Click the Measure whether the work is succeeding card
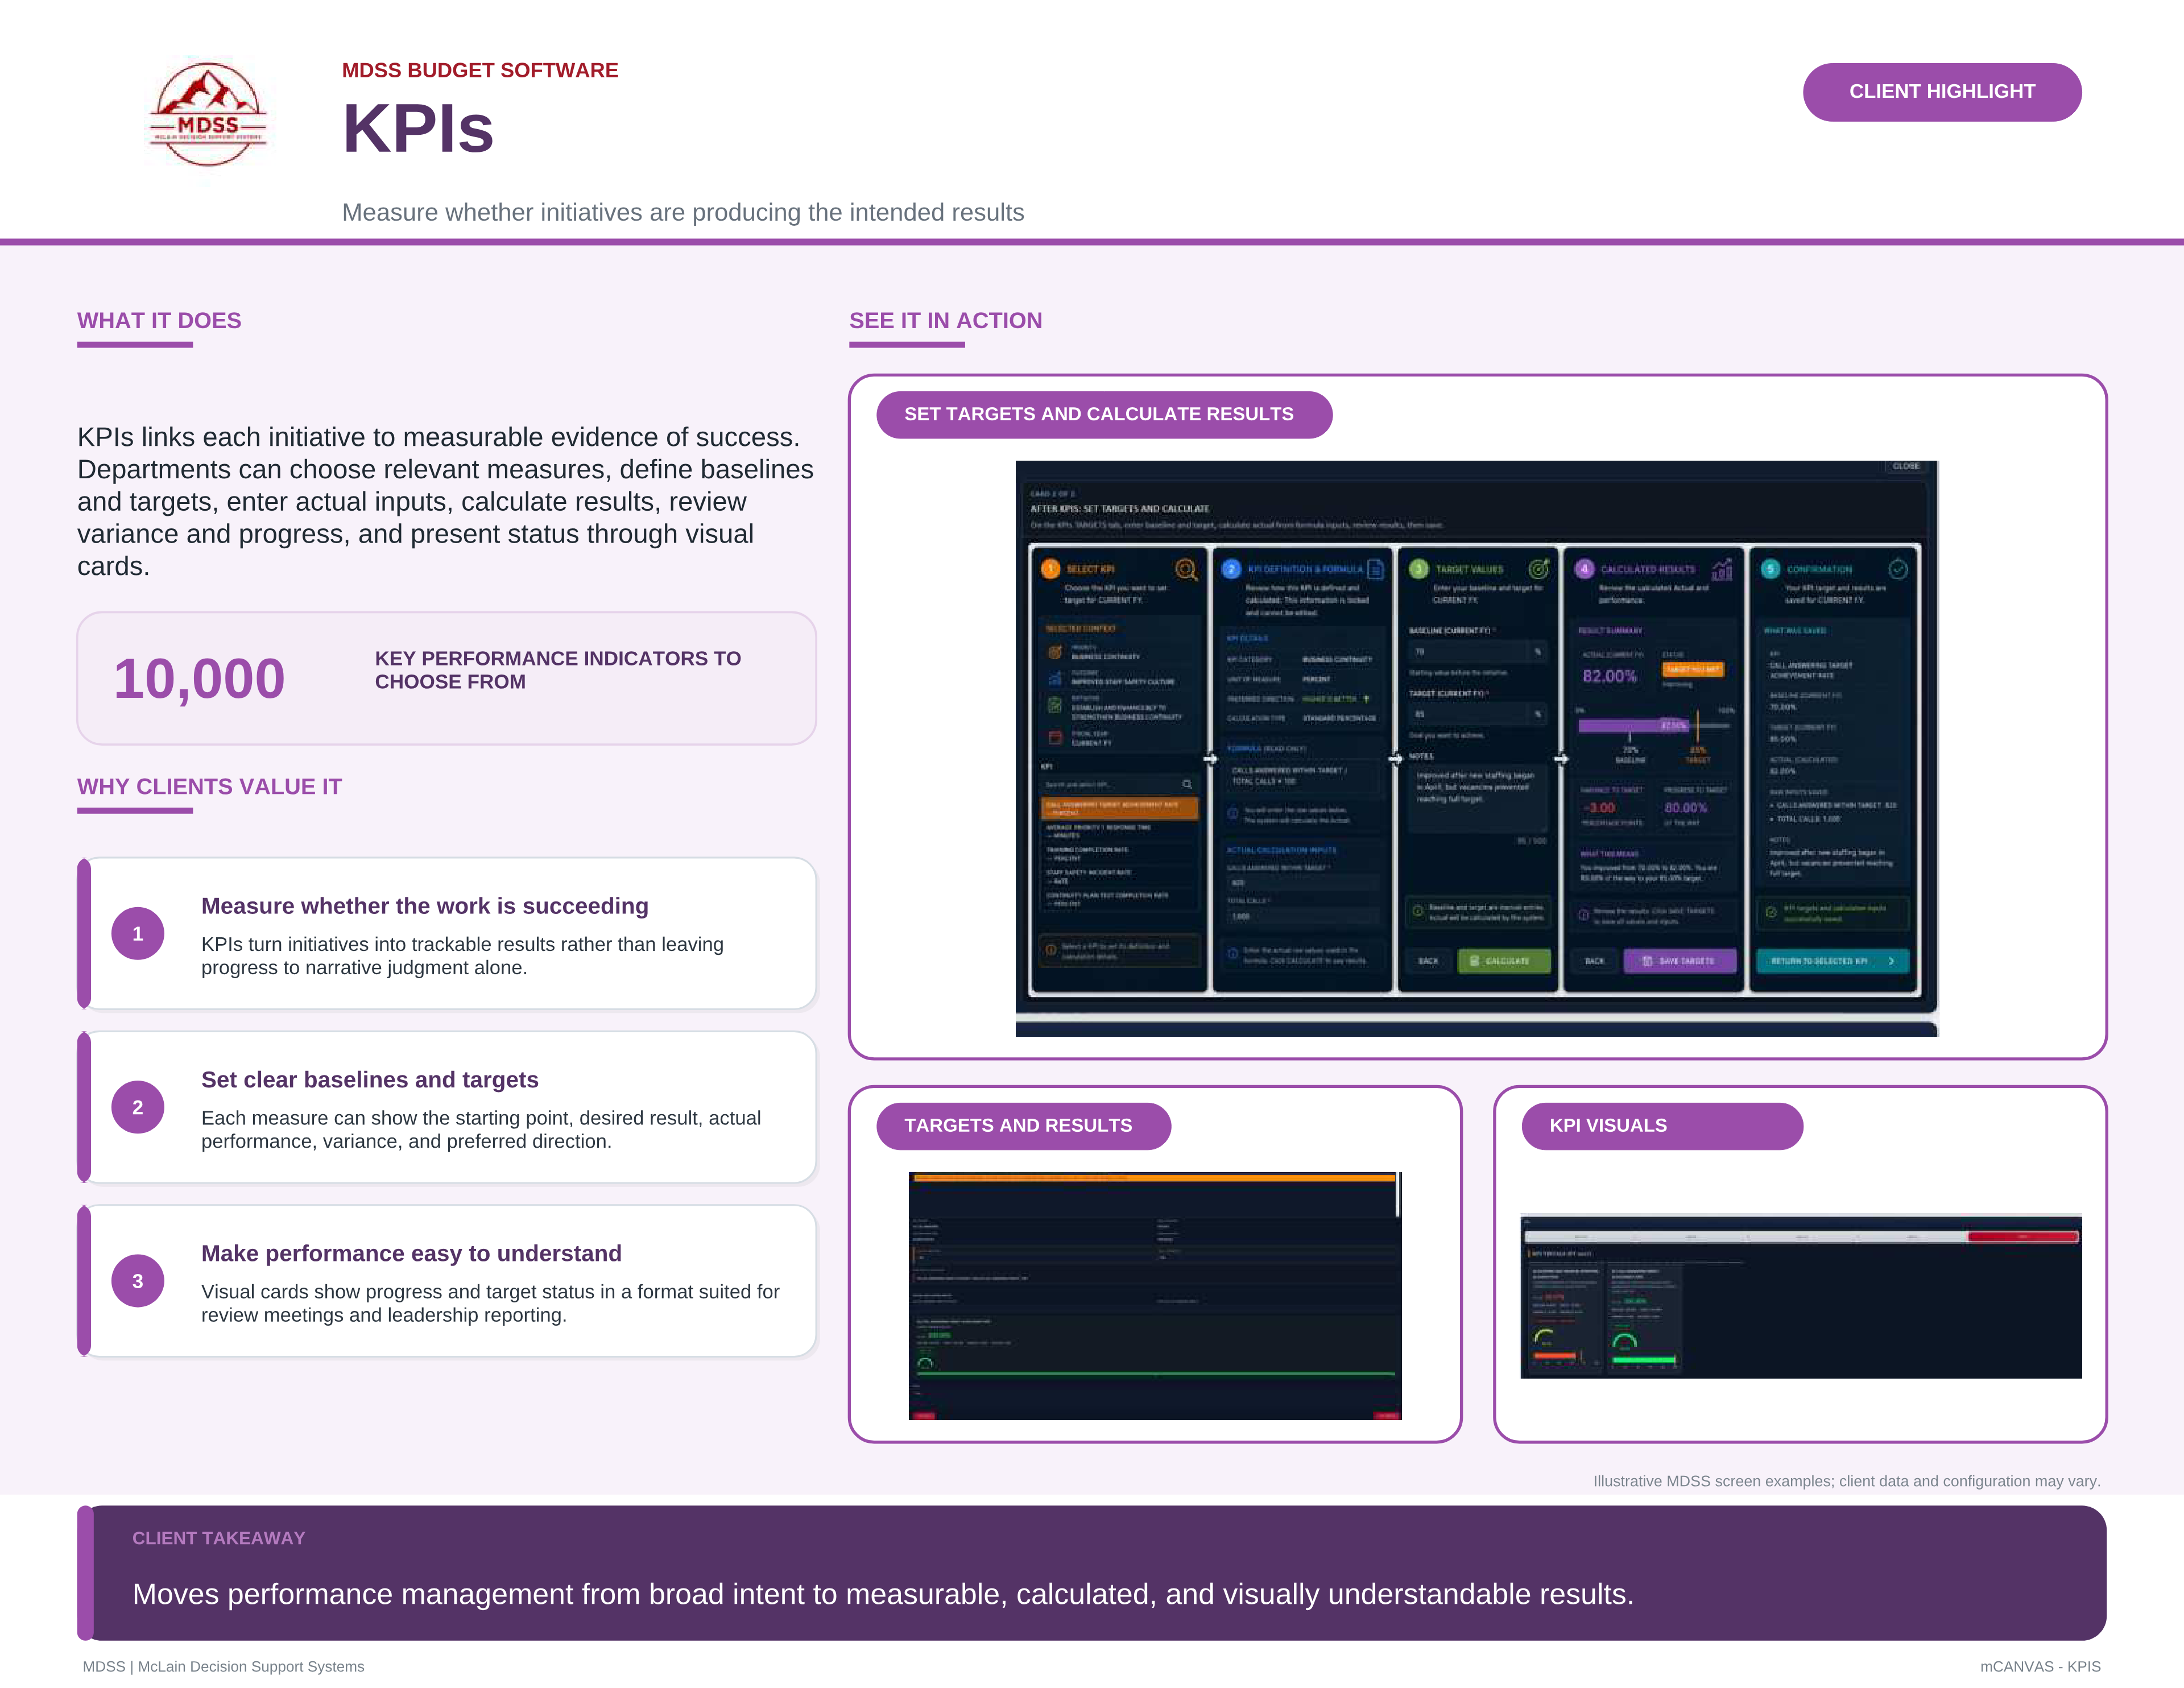2184x1688 pixels. [x=447, y=934]
